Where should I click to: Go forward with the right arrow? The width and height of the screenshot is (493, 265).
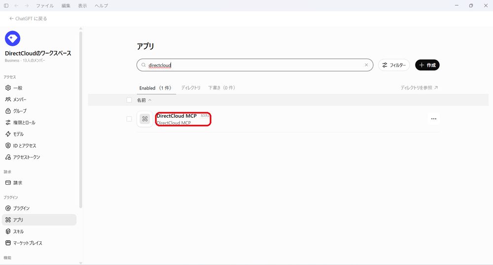(27, 5)
